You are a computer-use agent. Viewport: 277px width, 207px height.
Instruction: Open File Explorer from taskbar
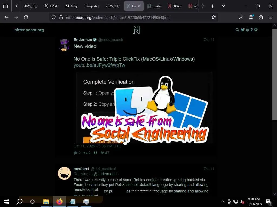(46, 202)
